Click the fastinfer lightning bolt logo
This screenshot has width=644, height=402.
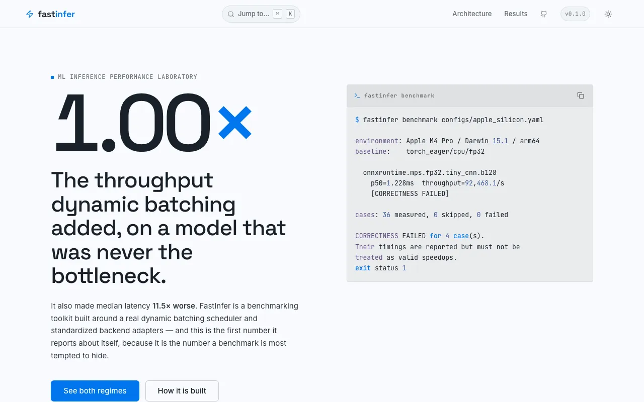pyautogui.click(x=30, y=14)
